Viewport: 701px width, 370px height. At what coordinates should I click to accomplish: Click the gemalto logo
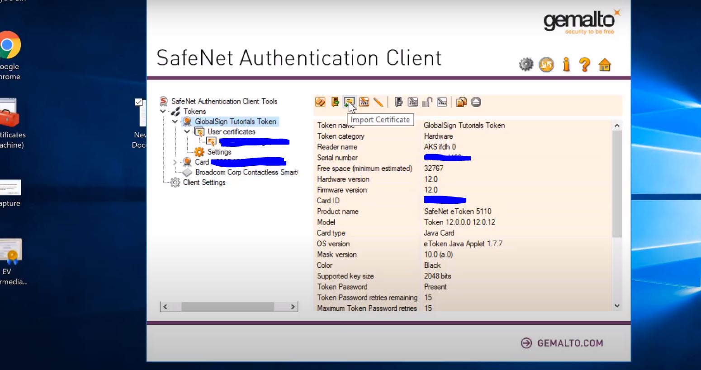(582, 21)
